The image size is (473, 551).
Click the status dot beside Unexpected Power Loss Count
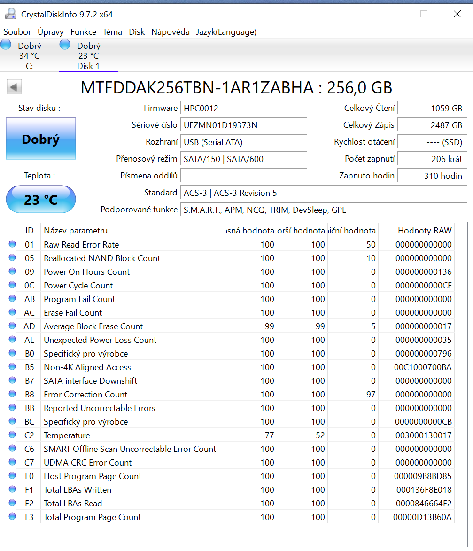pos(11,340)
